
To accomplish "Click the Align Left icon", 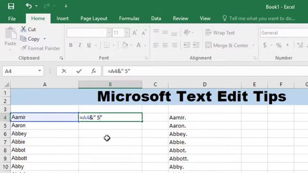I will (x=156, y=45).
